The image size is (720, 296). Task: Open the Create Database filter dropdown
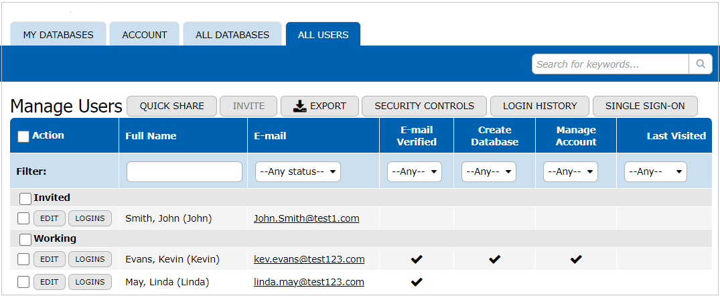coord(489,171)
